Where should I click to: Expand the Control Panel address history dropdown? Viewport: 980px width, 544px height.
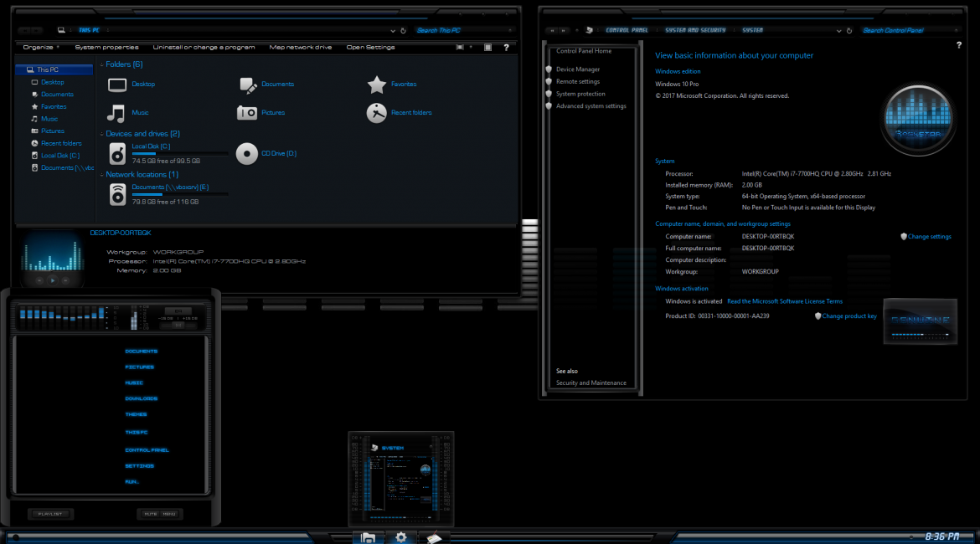coord(838,31)
